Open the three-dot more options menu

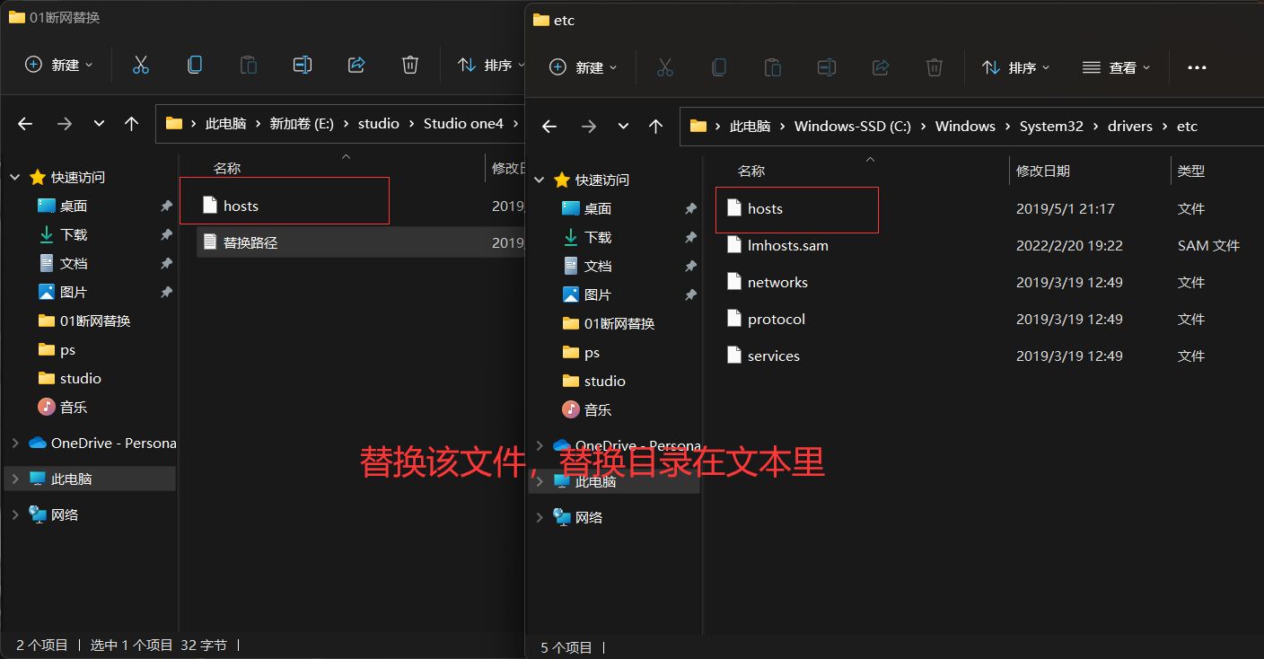click(x=1197, y=67)
